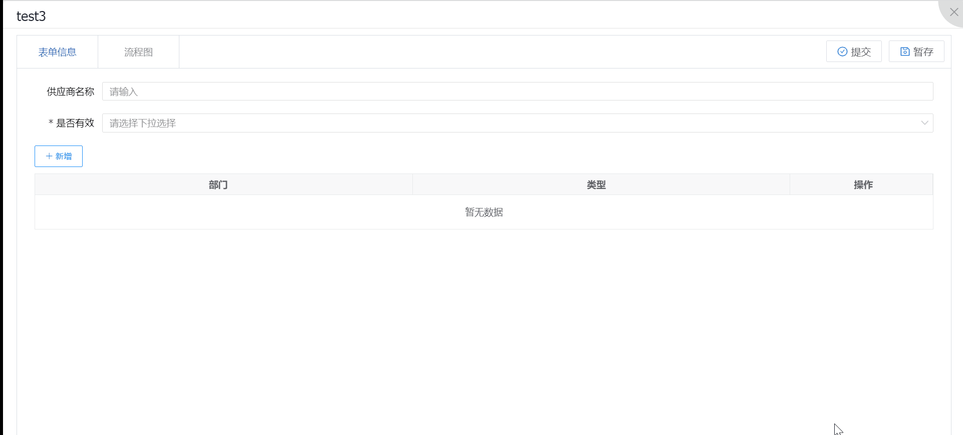The width and height of the screenshot is (963, 435).
Task: Click the 部门 column header
Action: click(218, 185)
